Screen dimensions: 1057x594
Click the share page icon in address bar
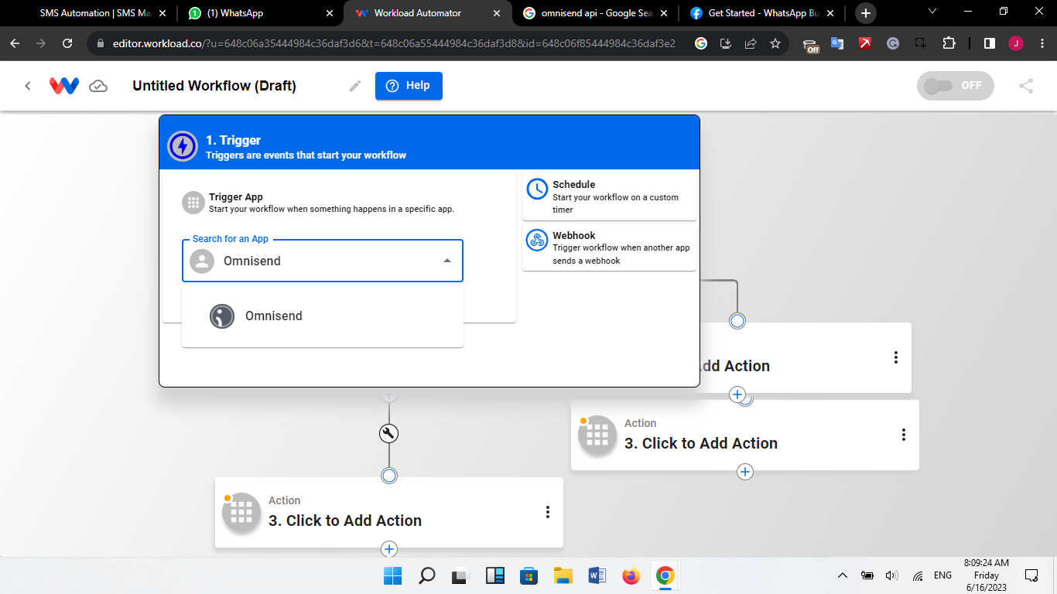(x=751, y=43)
